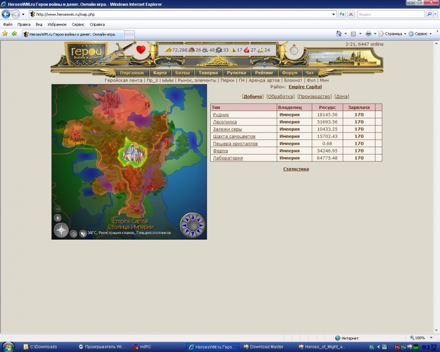Screen dimensions: 440x352
Task: Click the round map button beside ЗАГС text
Action: coord(83,234)
